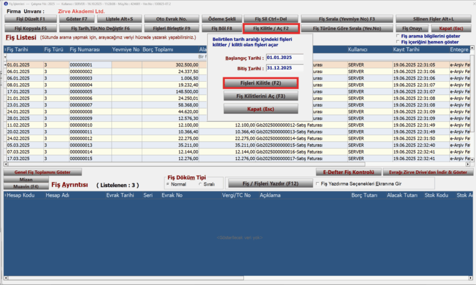Open Muavin (F4)
This screenshot has width=476, height=285.
[x=26, y=186]
